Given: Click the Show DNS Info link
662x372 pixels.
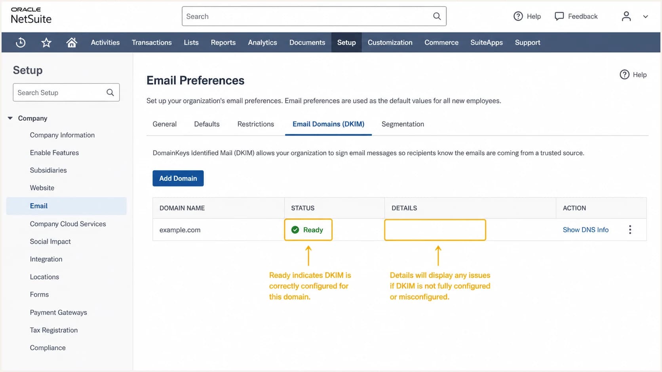Looking at the screenshot, I should tap(586, 230).
